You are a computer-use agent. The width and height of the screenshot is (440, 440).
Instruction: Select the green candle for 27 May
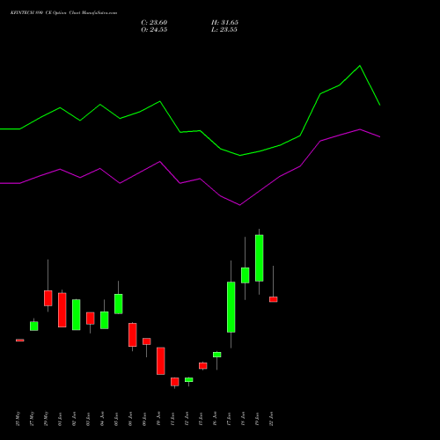pos(34,326)
